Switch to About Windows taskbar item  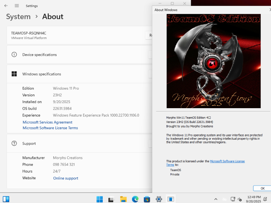tap(170, 199)
